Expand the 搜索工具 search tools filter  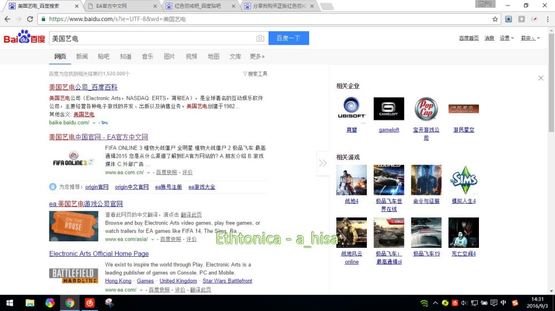click(x=255, y=74)
